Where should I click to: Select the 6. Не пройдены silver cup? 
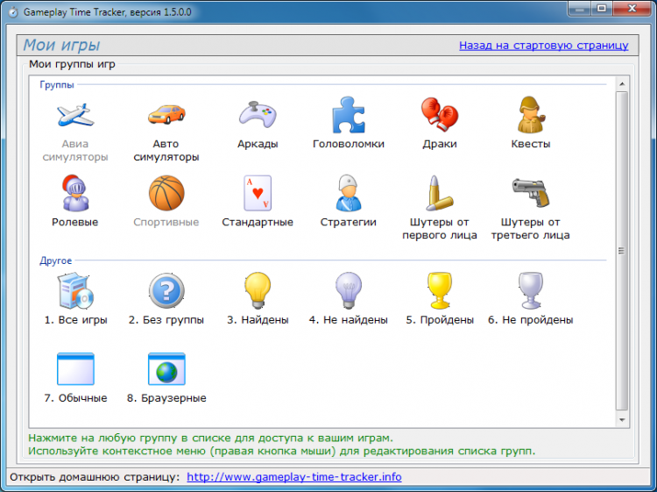coord(531,290)
